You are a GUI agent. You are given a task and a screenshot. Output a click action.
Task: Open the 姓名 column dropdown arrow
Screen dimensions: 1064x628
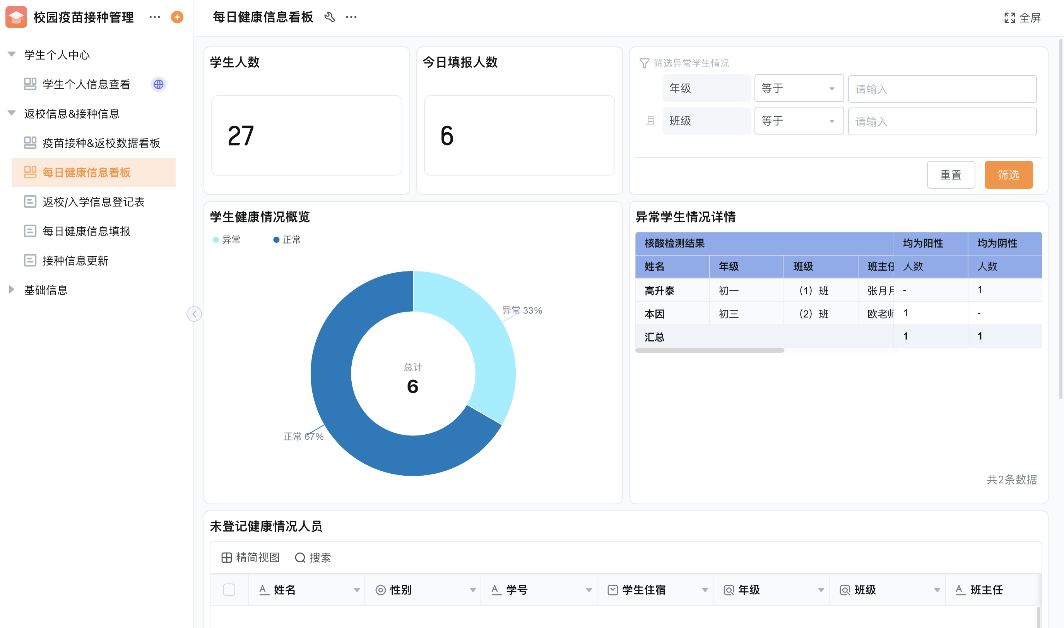(x=356, y=590)
